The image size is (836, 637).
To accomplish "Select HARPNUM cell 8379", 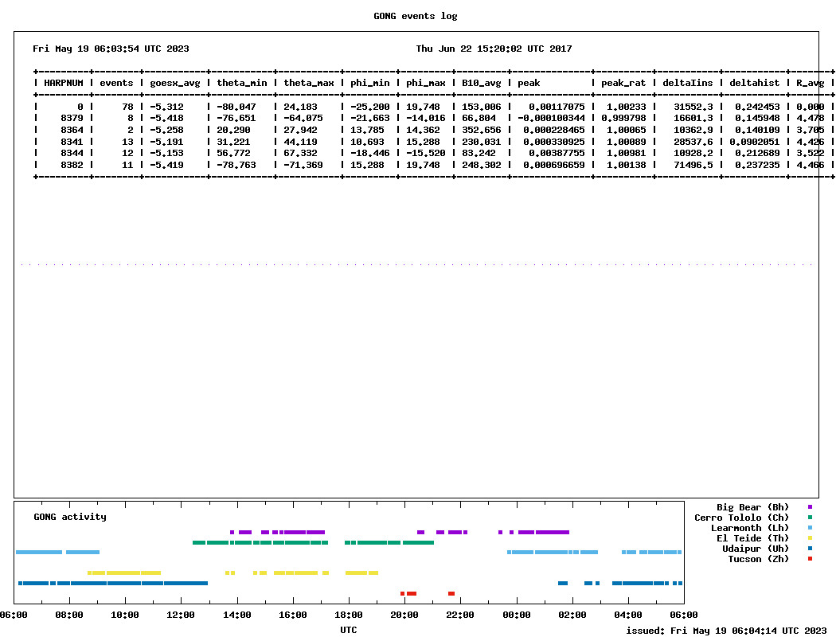I will (x=72, y=119).
